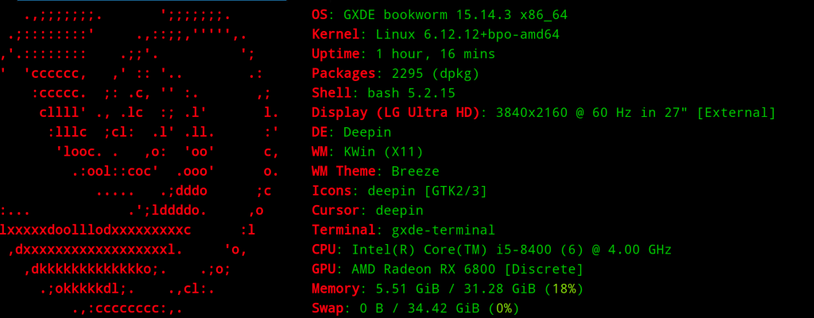Viewport: 814px width, 318px height.
Task: Click the Display (LG Ultra HD) label
Action: click(x=396, y=113)
